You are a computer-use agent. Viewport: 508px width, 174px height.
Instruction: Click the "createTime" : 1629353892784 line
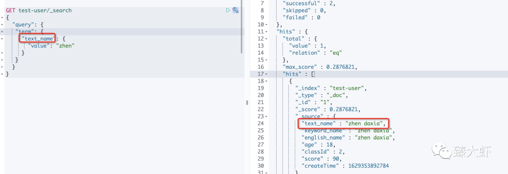[345, 166]
